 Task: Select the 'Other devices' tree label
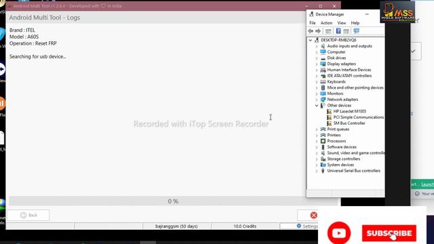(x=339, y=106)
